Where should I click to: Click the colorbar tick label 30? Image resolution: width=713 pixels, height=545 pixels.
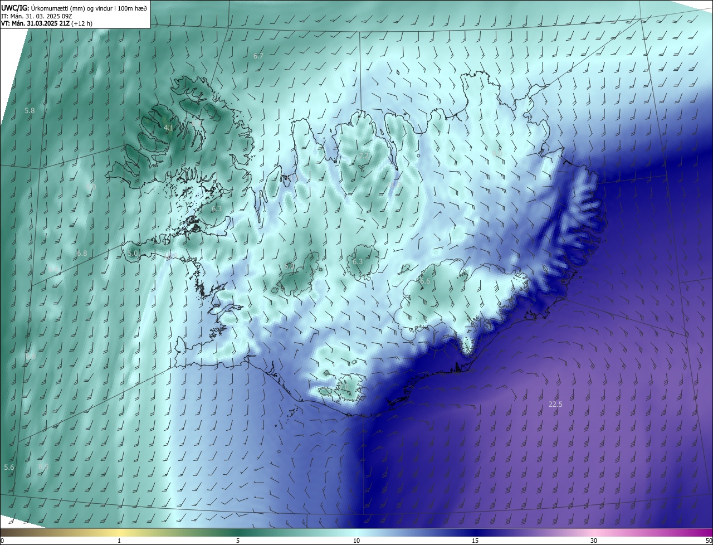(594, 541)
